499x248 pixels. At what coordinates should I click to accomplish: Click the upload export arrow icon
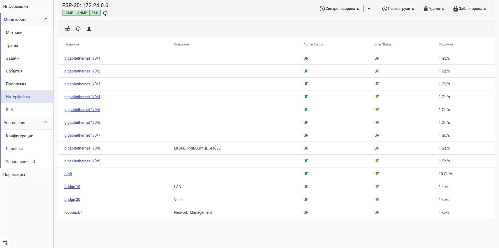point(89,29)
